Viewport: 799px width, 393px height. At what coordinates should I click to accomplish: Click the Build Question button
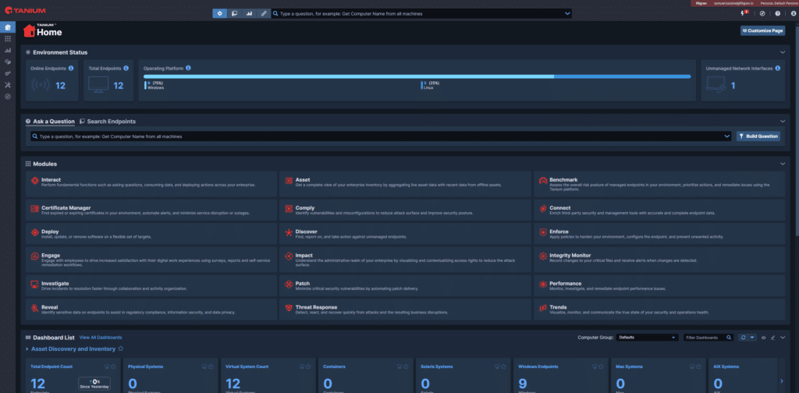[x=758, y=136]
